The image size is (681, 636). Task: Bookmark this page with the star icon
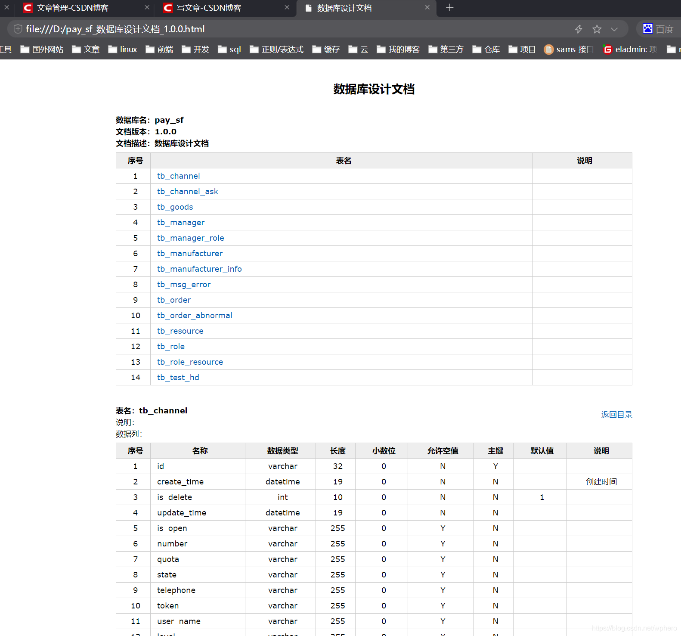click(x=597, y=29)
